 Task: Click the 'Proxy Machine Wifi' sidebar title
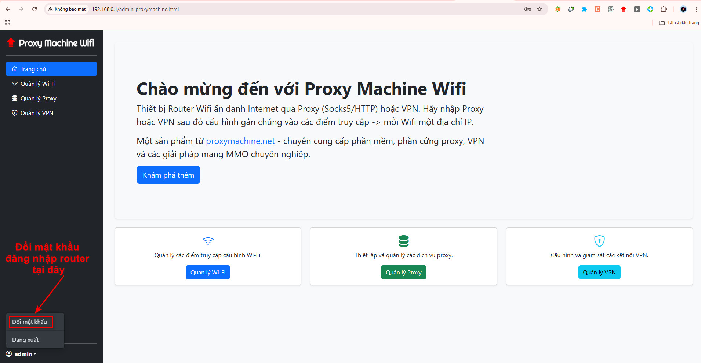click(57, 43)
